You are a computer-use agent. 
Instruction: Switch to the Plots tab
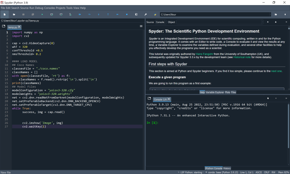pos(228,92)
